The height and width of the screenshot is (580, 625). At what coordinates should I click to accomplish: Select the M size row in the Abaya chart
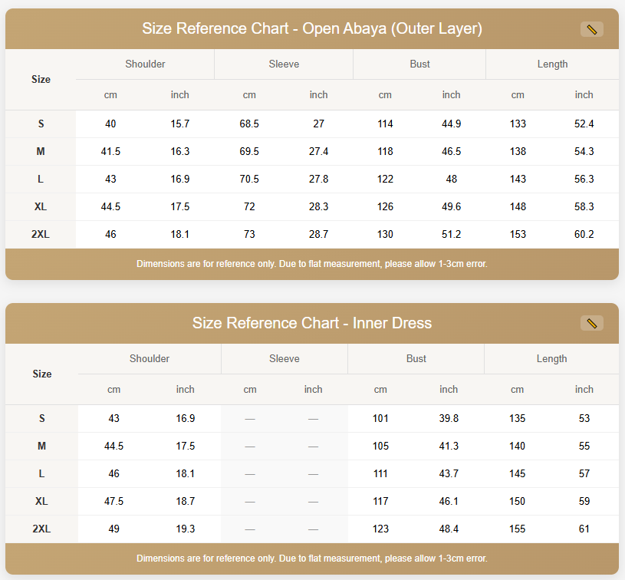pos(41,151)
